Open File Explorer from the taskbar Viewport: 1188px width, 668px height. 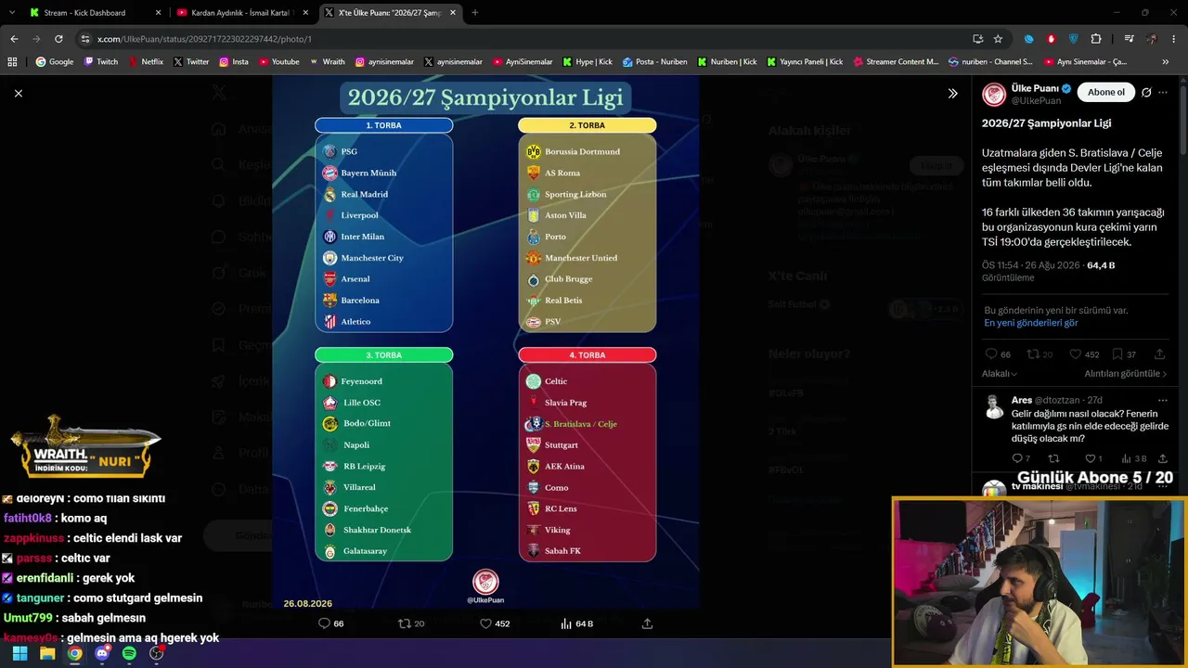click(47, 653)
